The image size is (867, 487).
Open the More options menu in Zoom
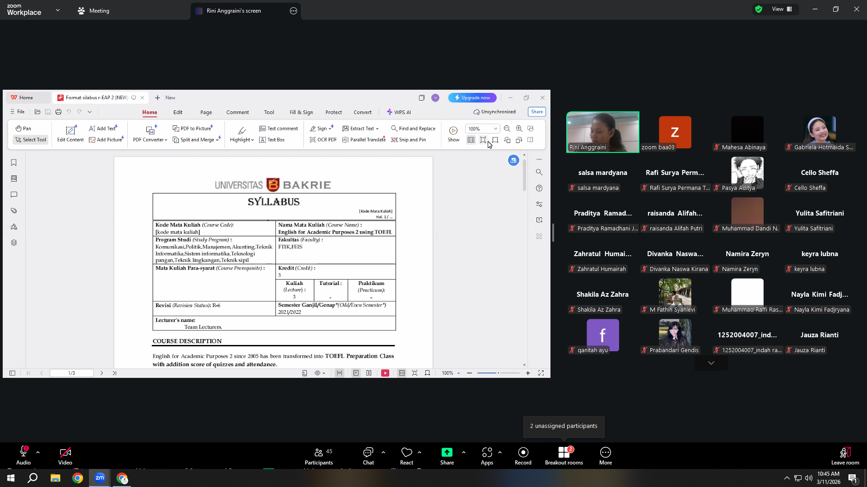click(605, 456)
